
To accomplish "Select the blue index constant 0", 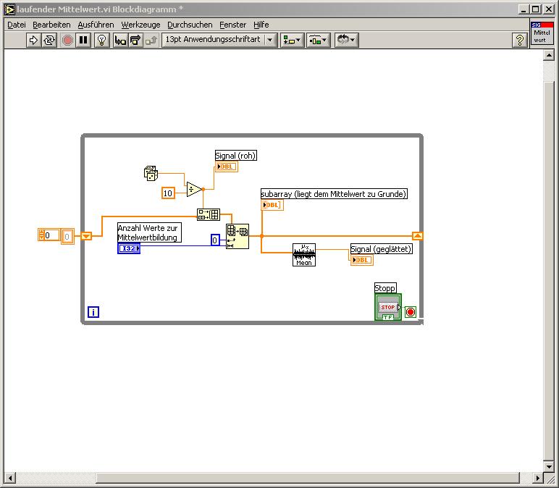I will point(215,240).
